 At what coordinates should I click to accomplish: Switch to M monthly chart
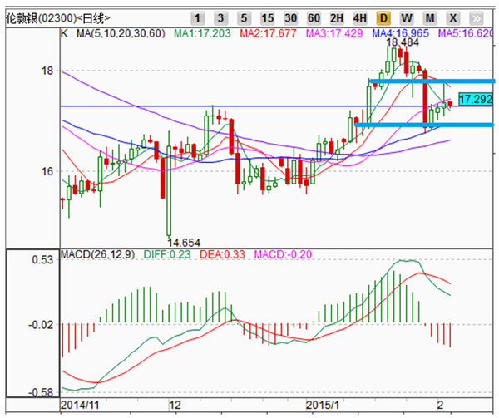[x=430, y=17]
